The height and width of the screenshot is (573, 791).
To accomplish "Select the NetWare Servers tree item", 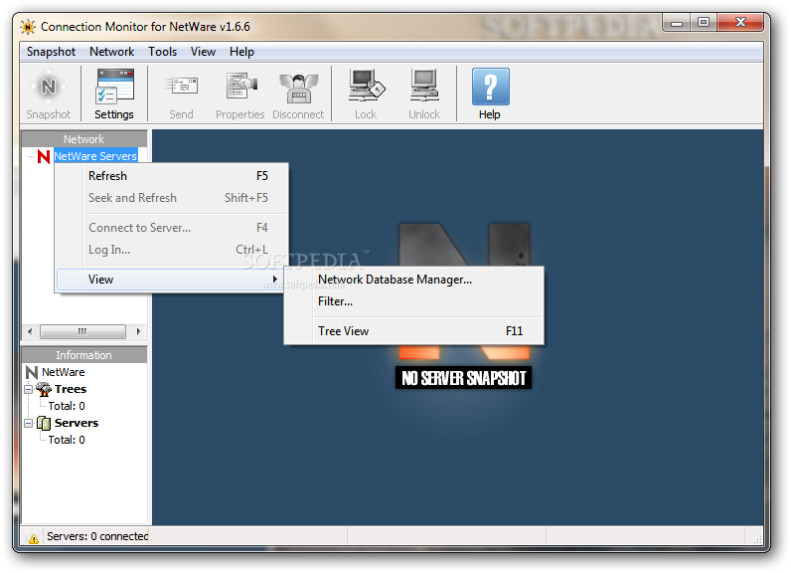I will [x=95, y=156].
